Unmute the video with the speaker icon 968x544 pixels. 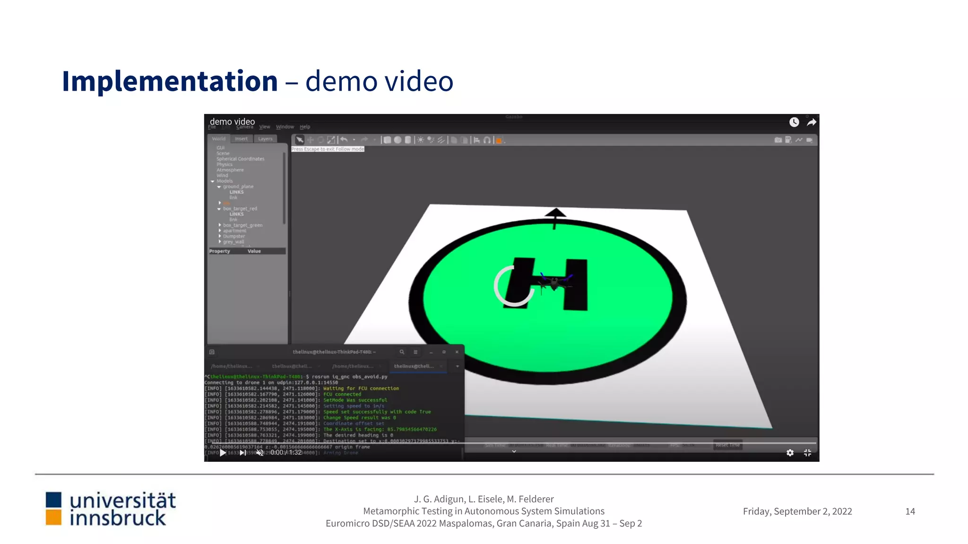(259, 453)
